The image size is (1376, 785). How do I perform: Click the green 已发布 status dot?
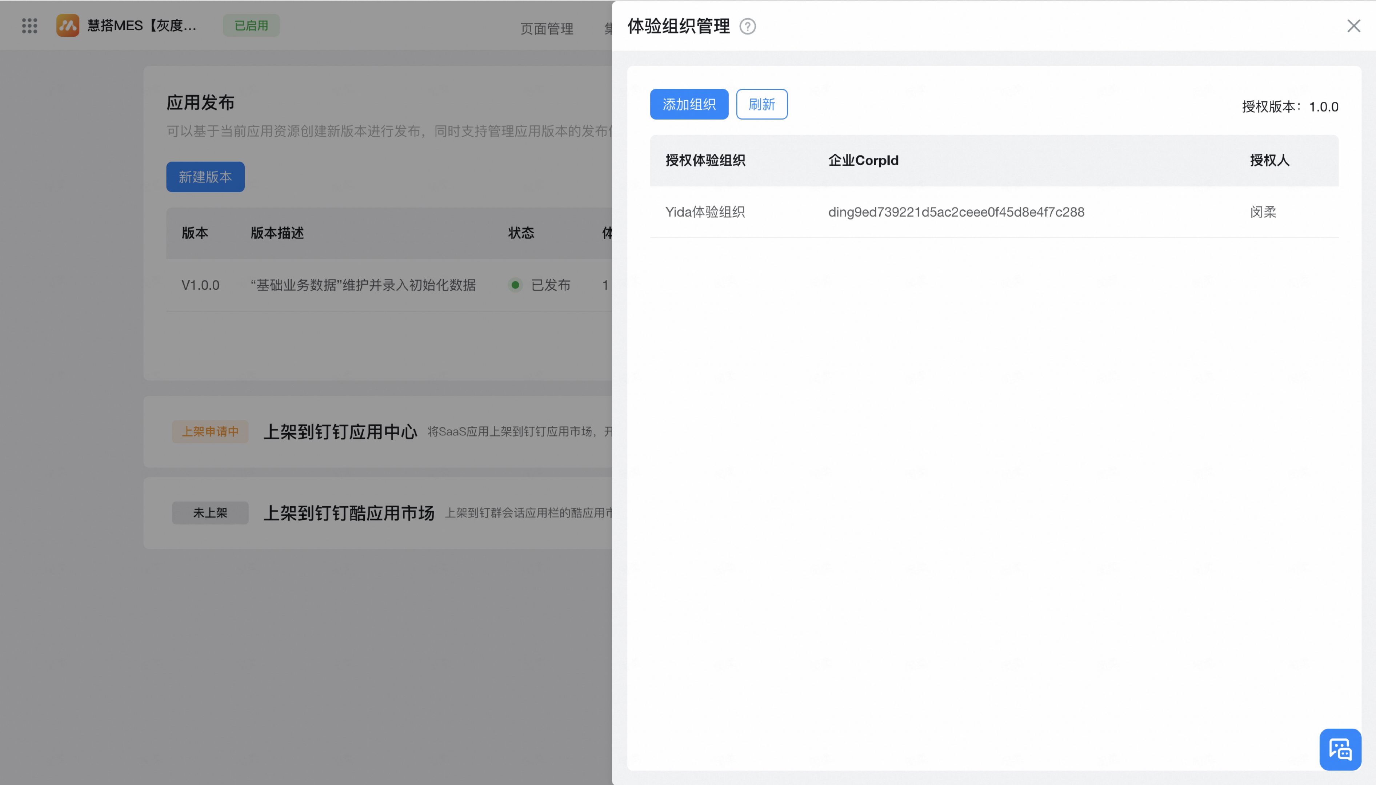pos(515,285)
